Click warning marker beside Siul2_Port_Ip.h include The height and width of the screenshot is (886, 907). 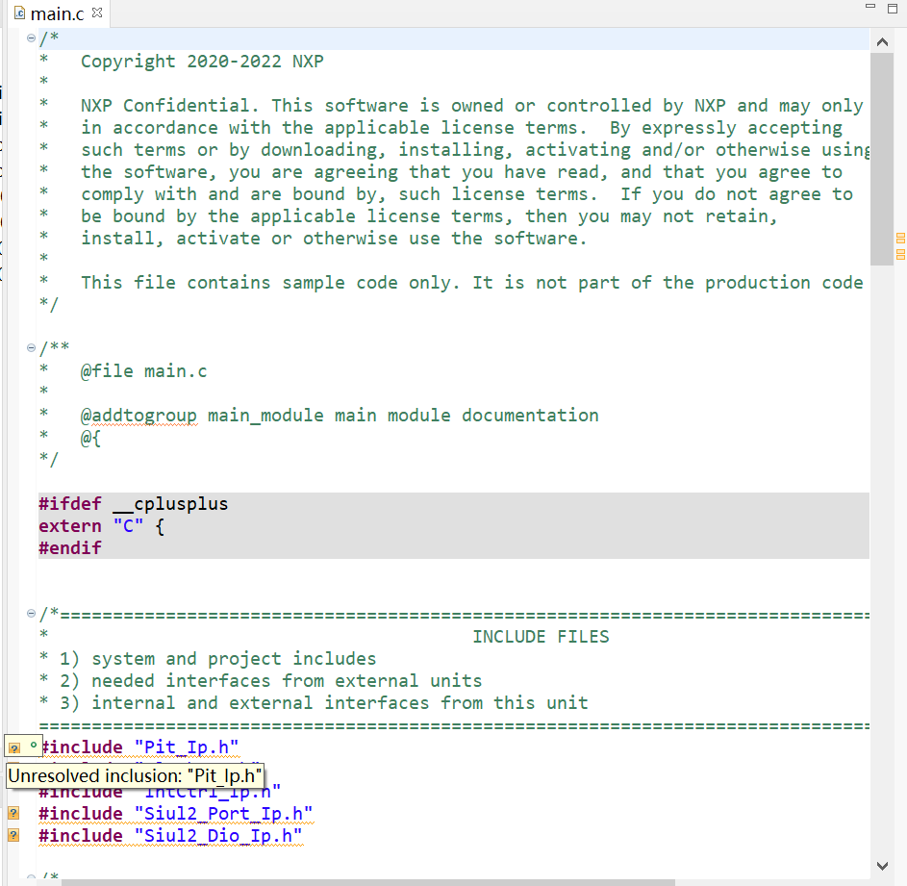click(x=13, y=813)
